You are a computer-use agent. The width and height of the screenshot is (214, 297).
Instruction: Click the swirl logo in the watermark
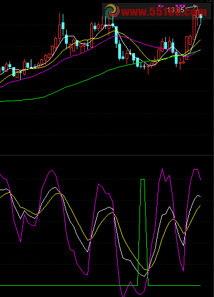coord(112,11)
